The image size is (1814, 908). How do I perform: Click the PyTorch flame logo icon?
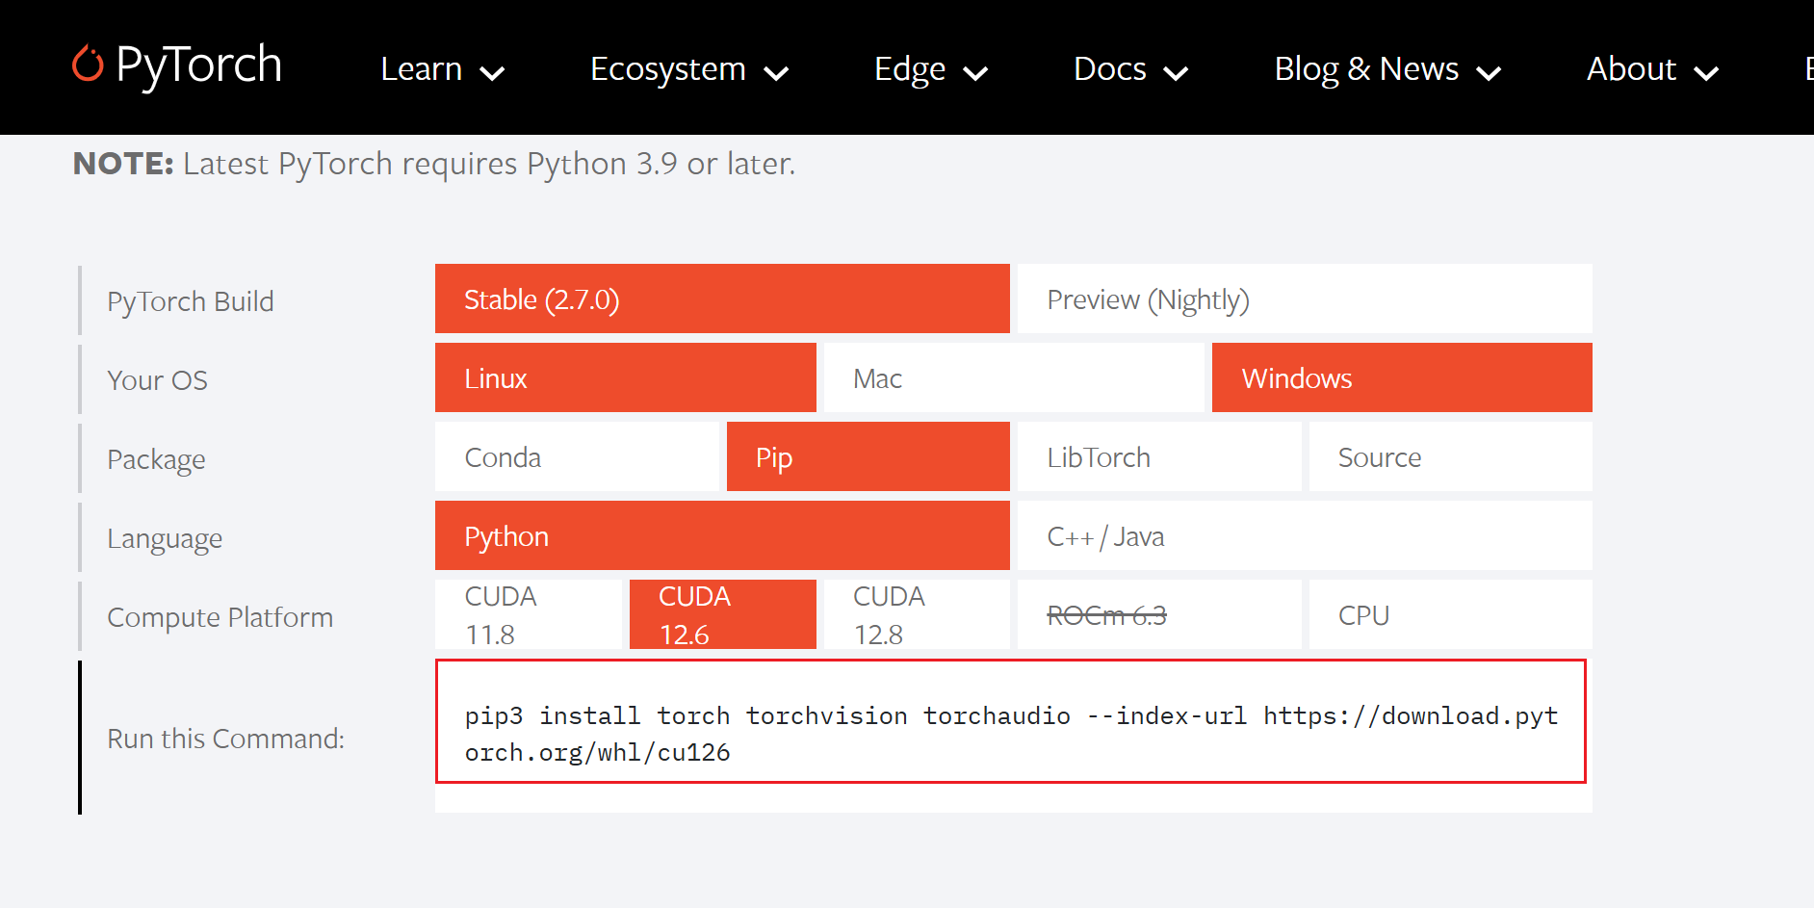pyautogui.click(x=88, y=65)
